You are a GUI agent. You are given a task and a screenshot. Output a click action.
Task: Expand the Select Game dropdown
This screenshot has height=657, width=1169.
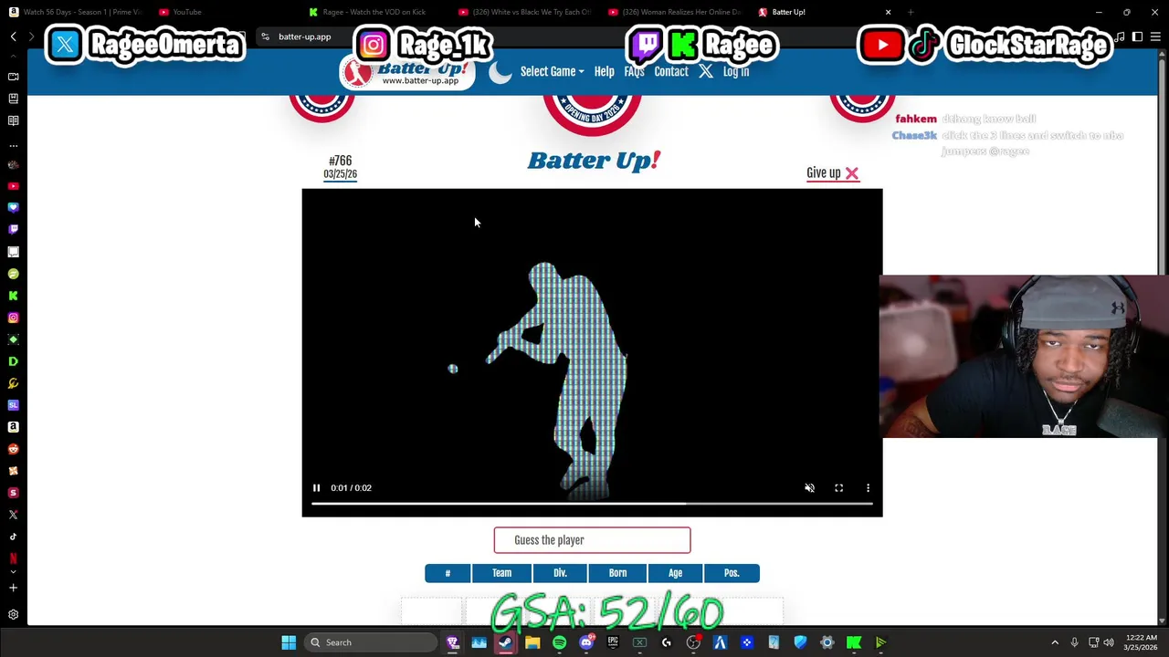[552, 71]
